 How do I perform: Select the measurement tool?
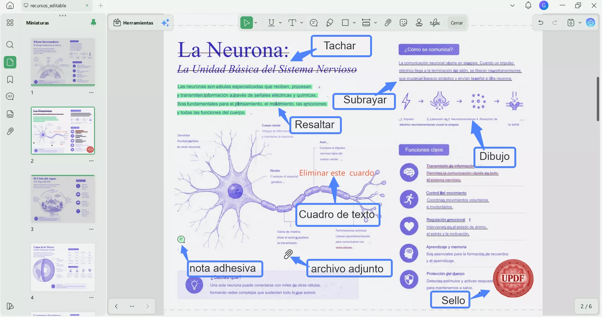(366, 23)
